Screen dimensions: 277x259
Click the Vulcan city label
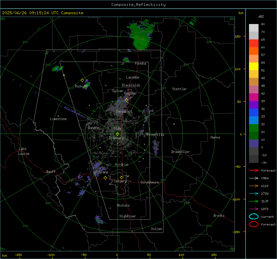click(x=156, y=229)
